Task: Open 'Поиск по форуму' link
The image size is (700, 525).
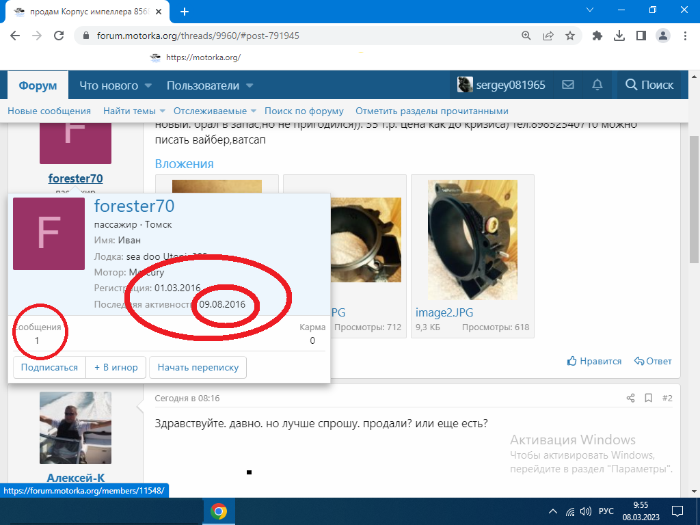Action: pos(304,111)
